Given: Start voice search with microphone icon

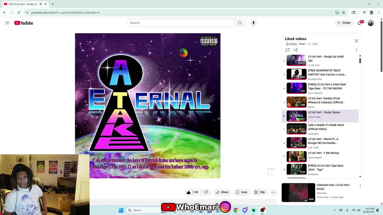Looking at the screenshot, I should [253, 23].
